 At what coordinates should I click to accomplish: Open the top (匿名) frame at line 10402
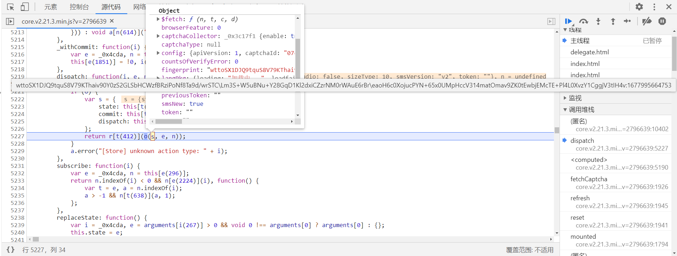point(616,125)
